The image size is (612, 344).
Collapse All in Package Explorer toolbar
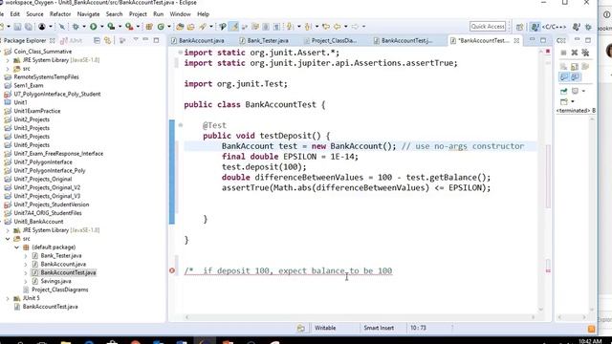[x=97, y=40]
